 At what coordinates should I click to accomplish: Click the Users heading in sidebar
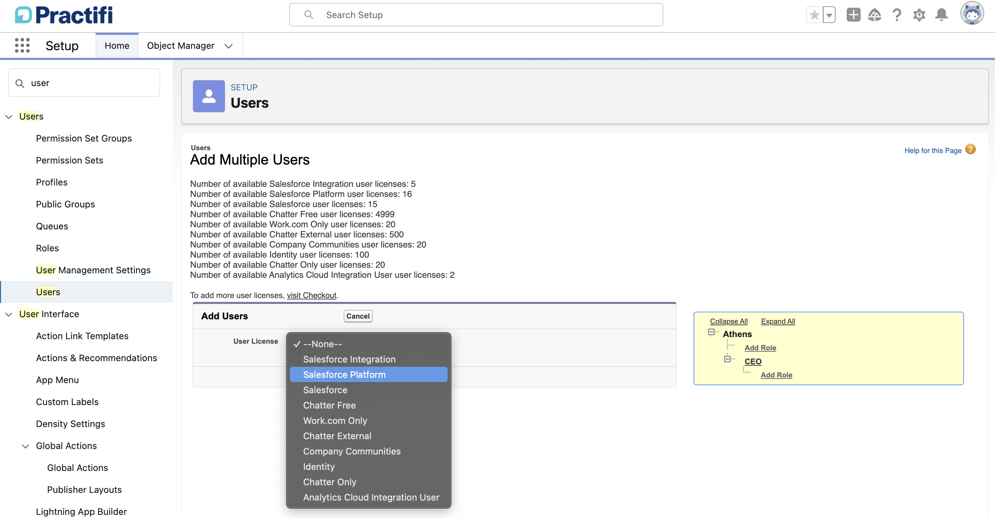(31, 116)
